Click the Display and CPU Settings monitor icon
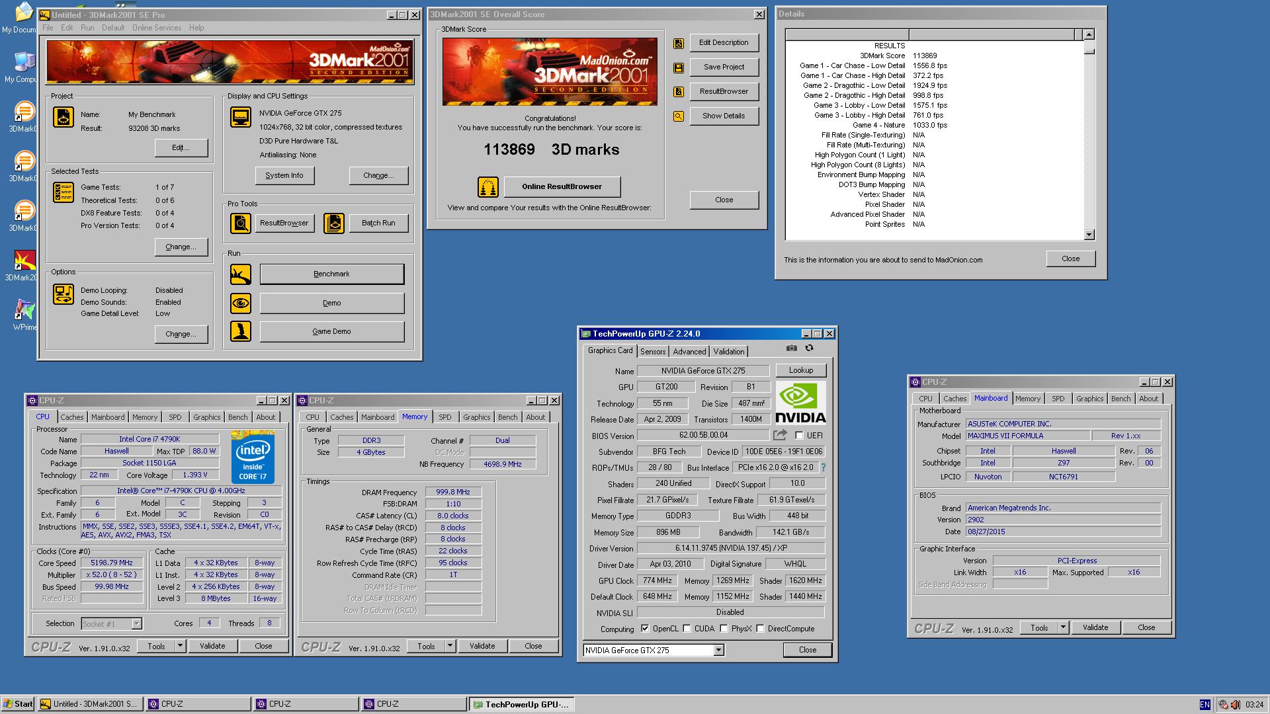This screenshot has width=1270, height=714. pos(241,117)
